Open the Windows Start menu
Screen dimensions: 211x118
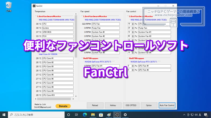pyautogui.click(x=4, y=115)
